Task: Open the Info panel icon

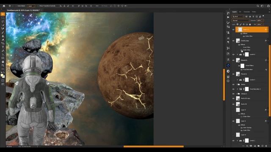Action: coord(228,81)
